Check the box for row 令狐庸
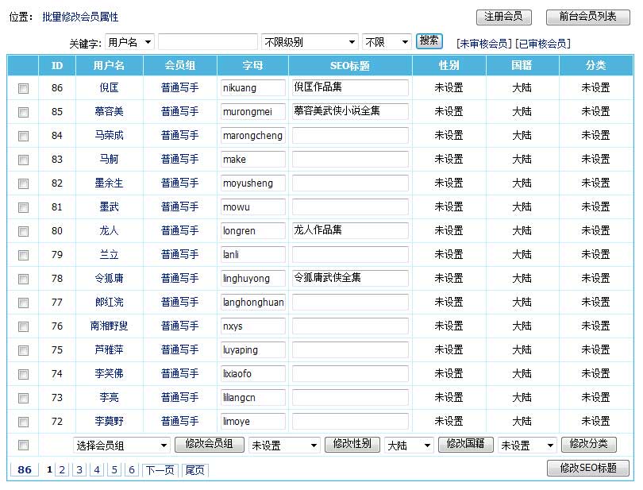This screenshot has width=643, height=490. point(23,279)
